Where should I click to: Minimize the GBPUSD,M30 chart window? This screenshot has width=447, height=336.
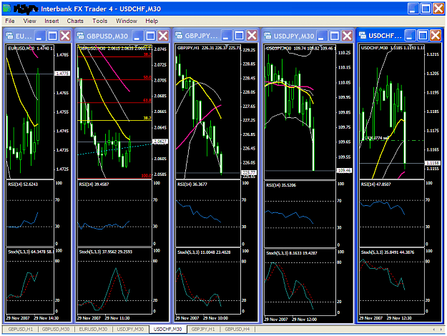[x=138, y=36]
